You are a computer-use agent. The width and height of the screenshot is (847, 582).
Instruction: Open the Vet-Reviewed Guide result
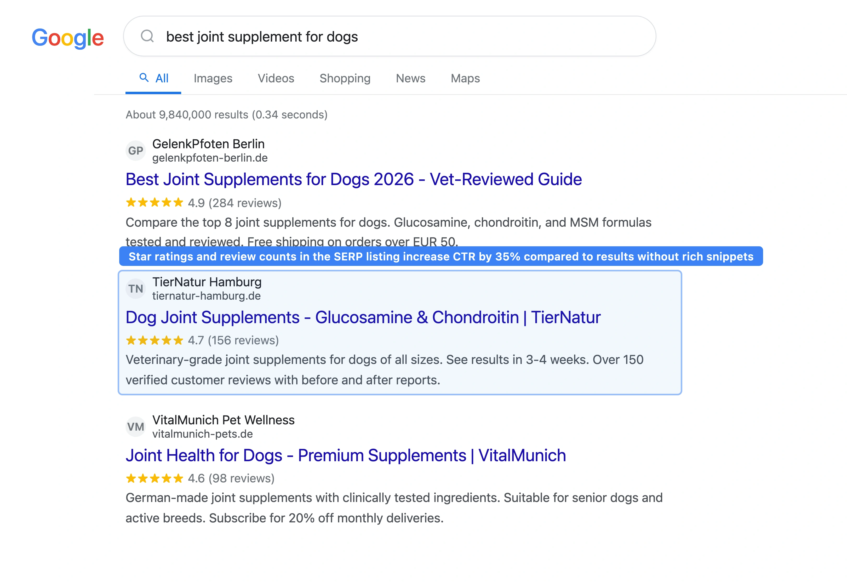coord(353,179)
